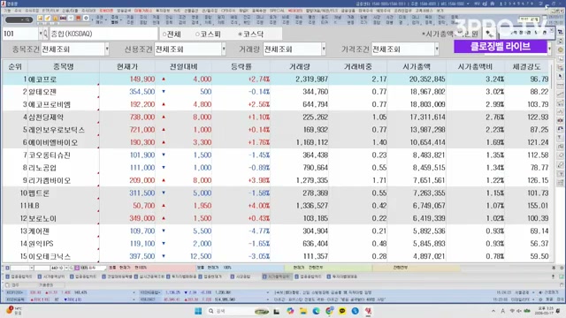
Task: Select the 레인보우로보틱스 stock name
Action: (x=57, y=130)
